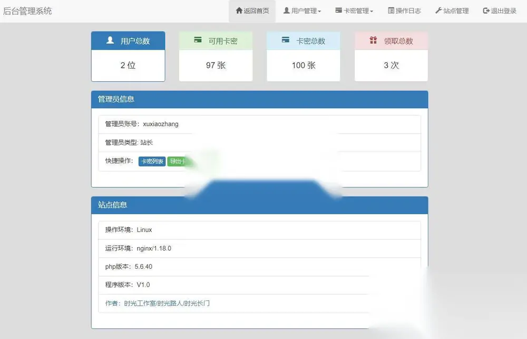Click the green 导出卡 button

coord(177,161)
